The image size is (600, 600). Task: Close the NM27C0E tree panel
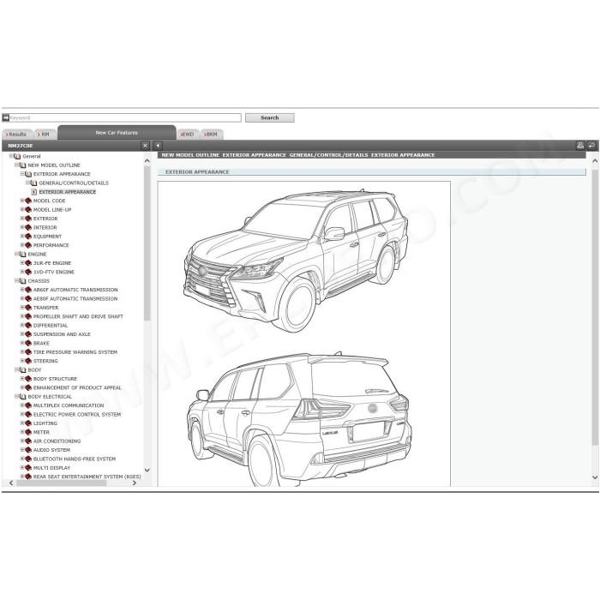click(145, 146)
